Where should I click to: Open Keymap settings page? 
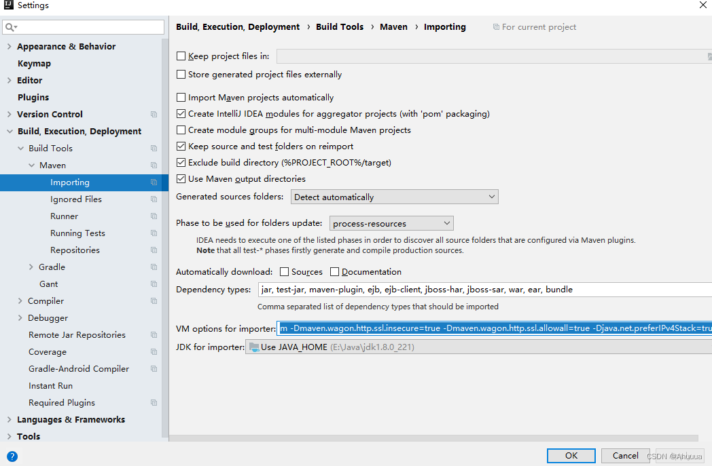pyautogui.click(x=34, y=64)
